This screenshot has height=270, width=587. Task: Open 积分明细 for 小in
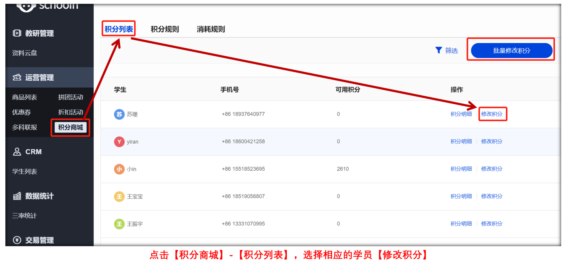[x=461, y=169]
